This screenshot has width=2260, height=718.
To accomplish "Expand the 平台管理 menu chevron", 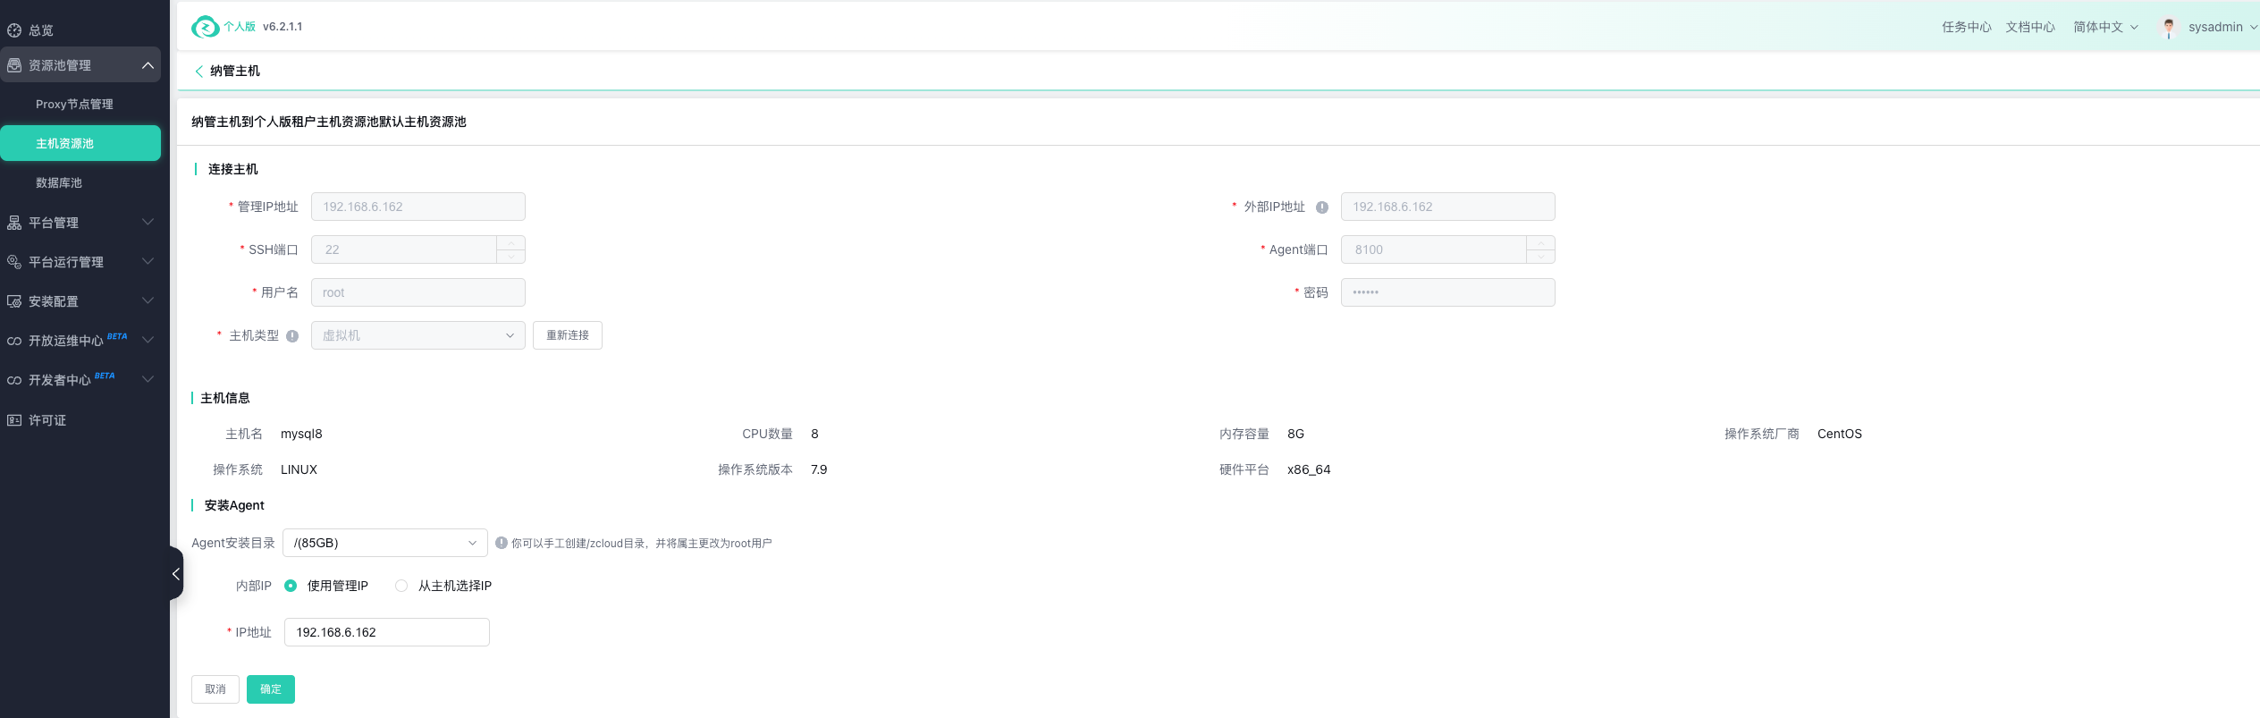I will (148, 222).
